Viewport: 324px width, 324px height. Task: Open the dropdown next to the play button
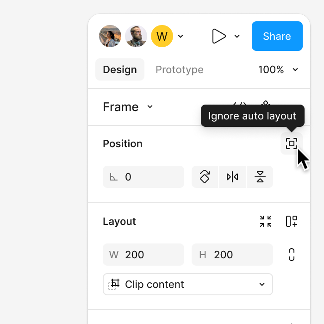(x=237, y=37)
